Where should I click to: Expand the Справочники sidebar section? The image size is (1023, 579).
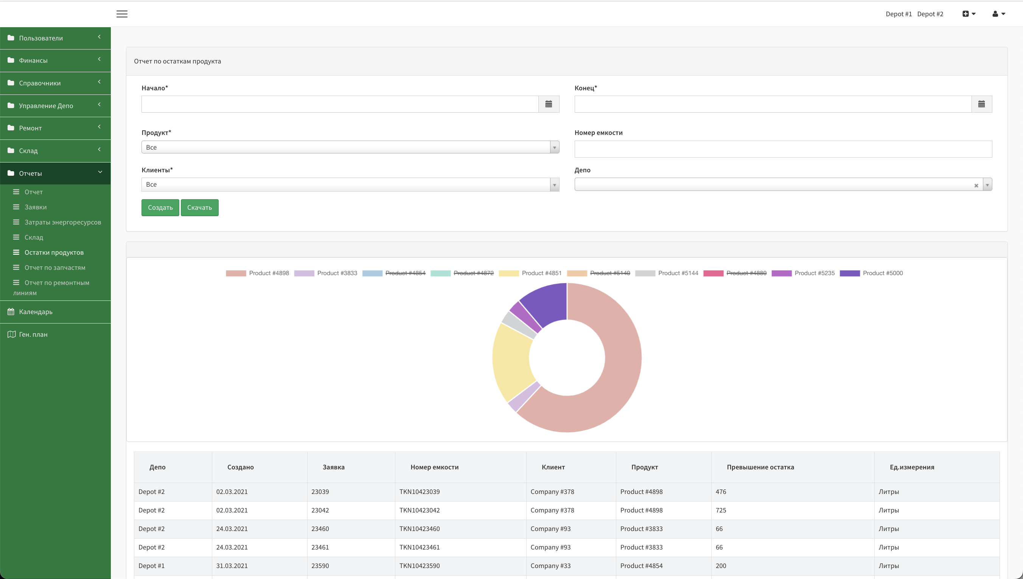tap(55, 83)
